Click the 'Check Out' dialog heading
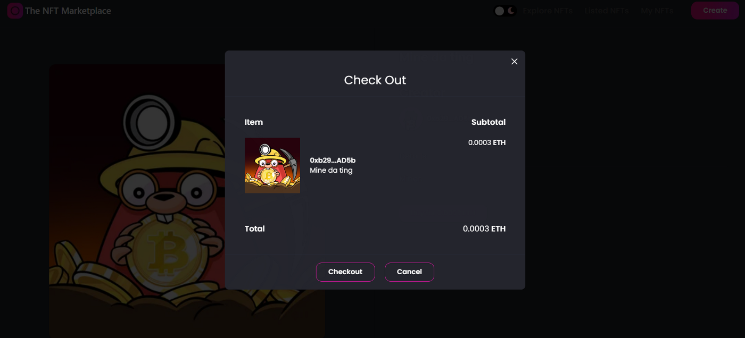 point(375,80)
